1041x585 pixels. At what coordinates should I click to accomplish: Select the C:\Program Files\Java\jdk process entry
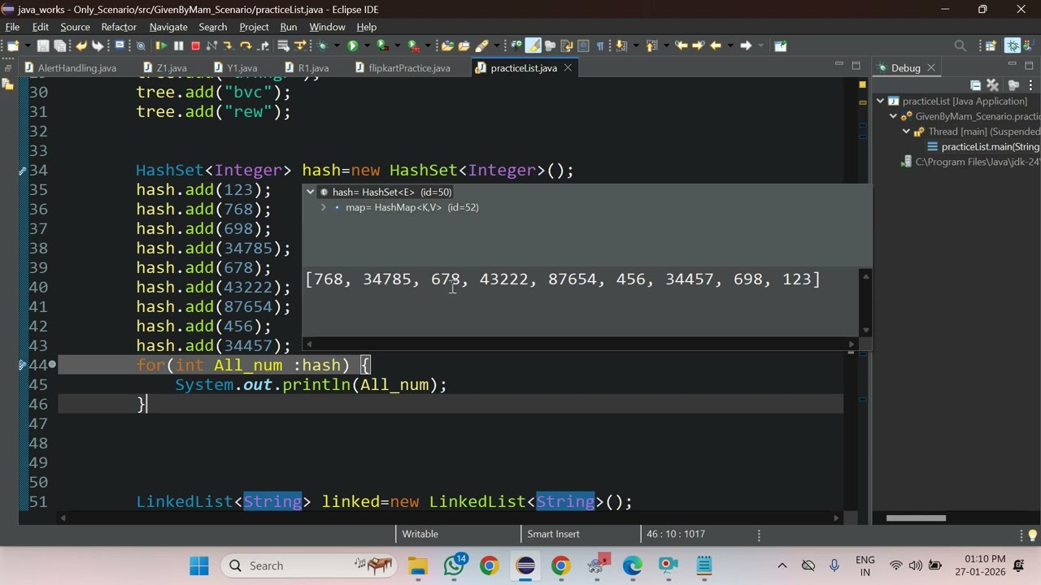pos(970,162)
